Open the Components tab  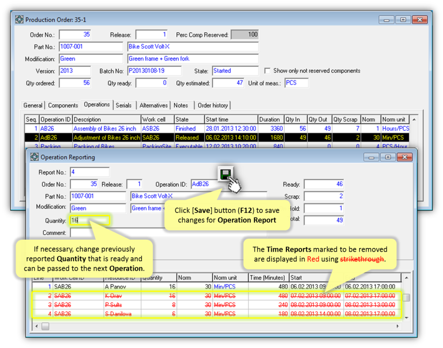pyautogui.click(x=63, y=105)
